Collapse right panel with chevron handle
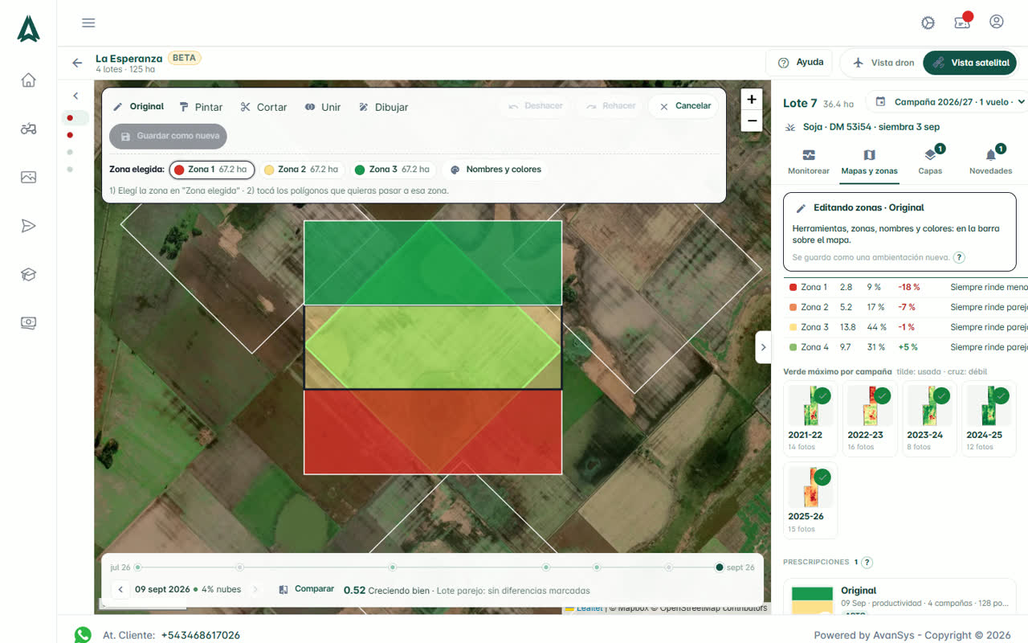 pyautogui.click(x=763, y=347)
